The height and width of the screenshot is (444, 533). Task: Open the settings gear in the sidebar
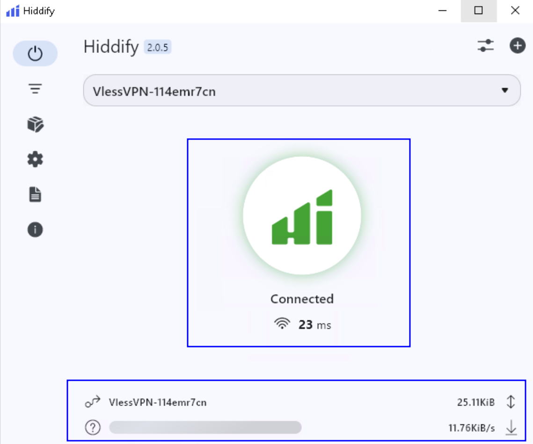point(35,159)
